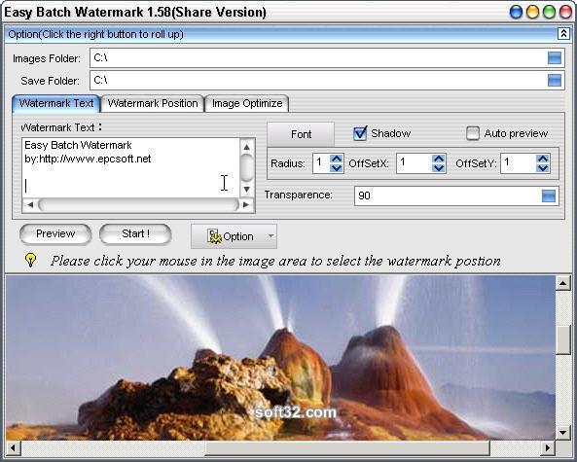Click the OffSetX number field

click(x=414, y=163)
